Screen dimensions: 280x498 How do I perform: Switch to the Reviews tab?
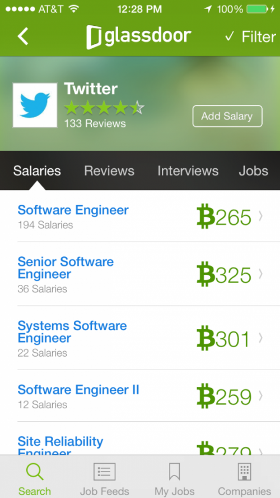(109, 171)
